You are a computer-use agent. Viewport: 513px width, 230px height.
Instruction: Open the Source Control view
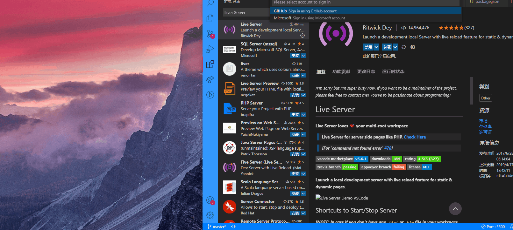click(210, 34)
